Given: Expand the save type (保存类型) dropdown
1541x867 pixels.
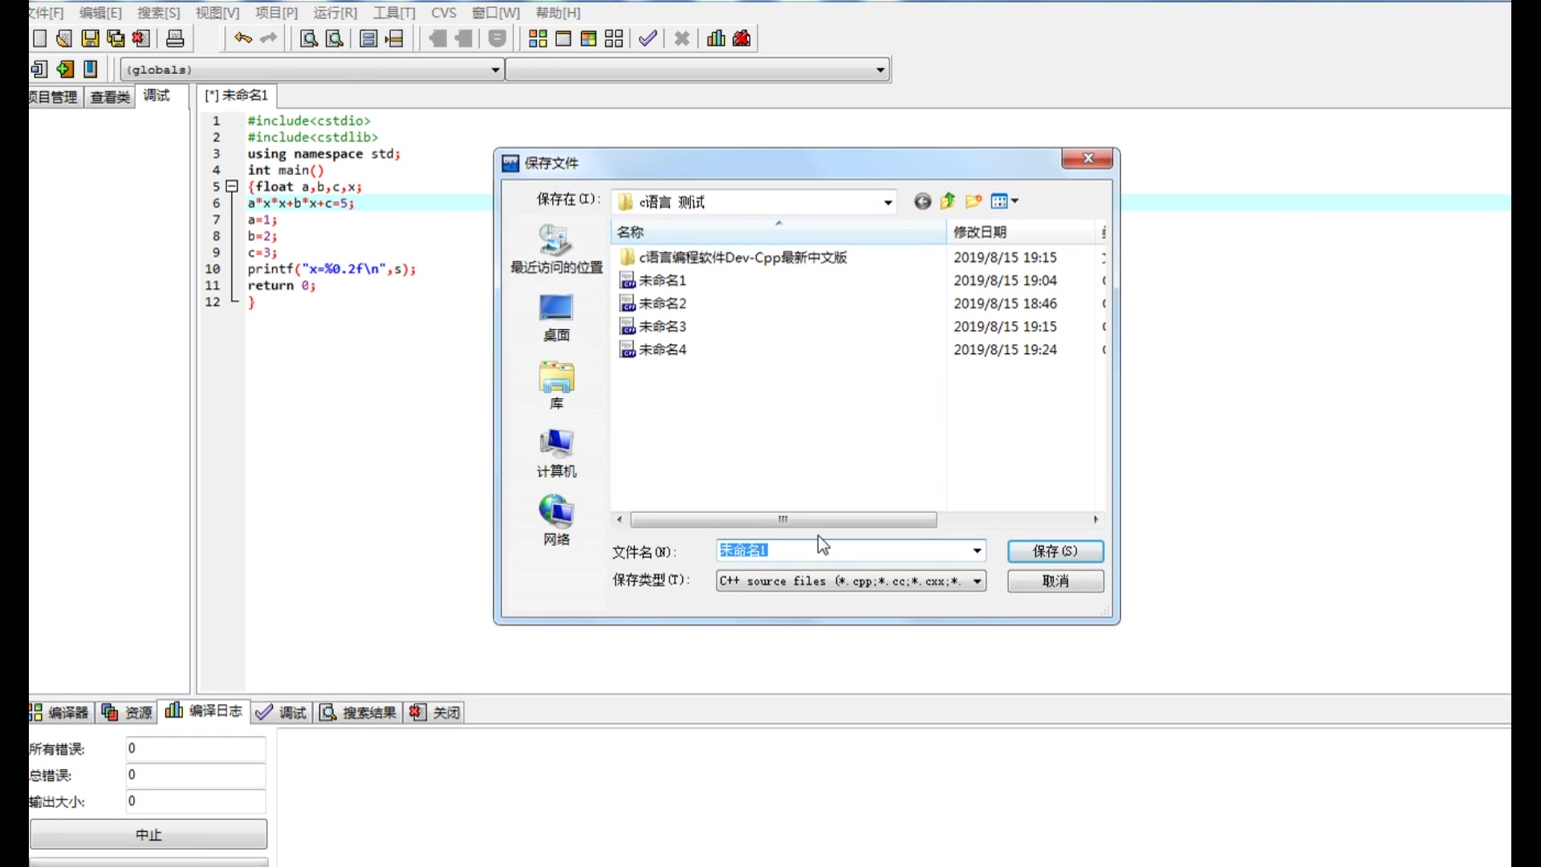Looking at the screenshot, I should point(977,581).
